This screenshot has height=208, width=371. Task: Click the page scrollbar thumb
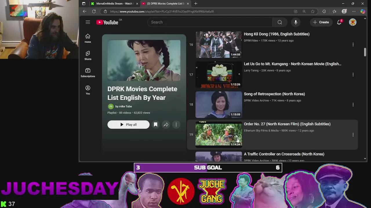tap(365, 52)
